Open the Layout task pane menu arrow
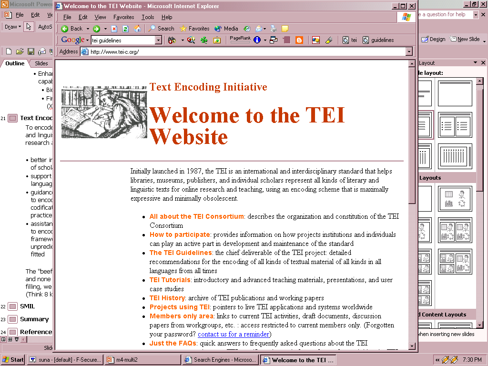This screenshot has width=488, height=366. pyautogui.click(x=475, y=63)
